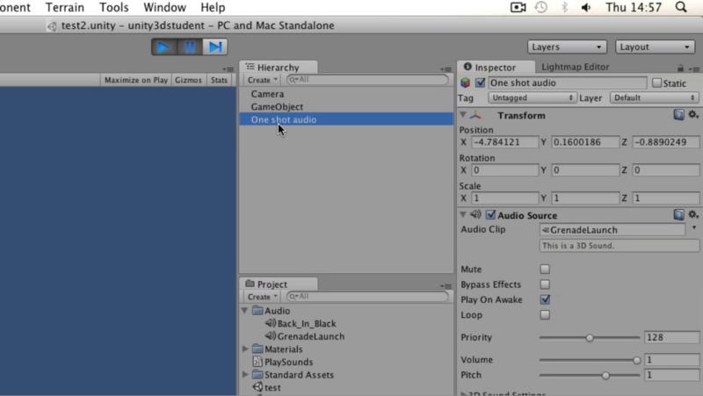Viewport: 703px width, 396px height.
Task: Expand the Standard Assets folder
Action: 245,374
